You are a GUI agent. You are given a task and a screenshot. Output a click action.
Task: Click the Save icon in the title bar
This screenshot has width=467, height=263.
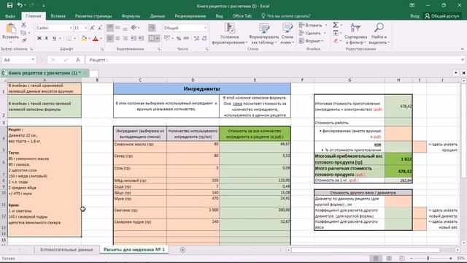pyautogui.click(x=9, y=5)
